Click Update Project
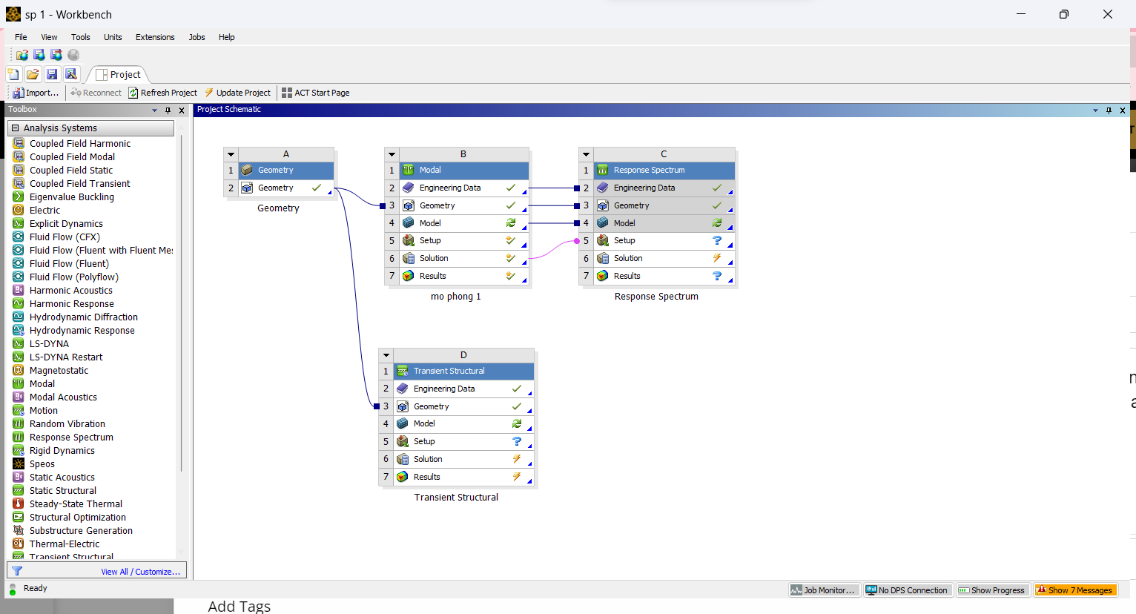 tap(238, 93)
